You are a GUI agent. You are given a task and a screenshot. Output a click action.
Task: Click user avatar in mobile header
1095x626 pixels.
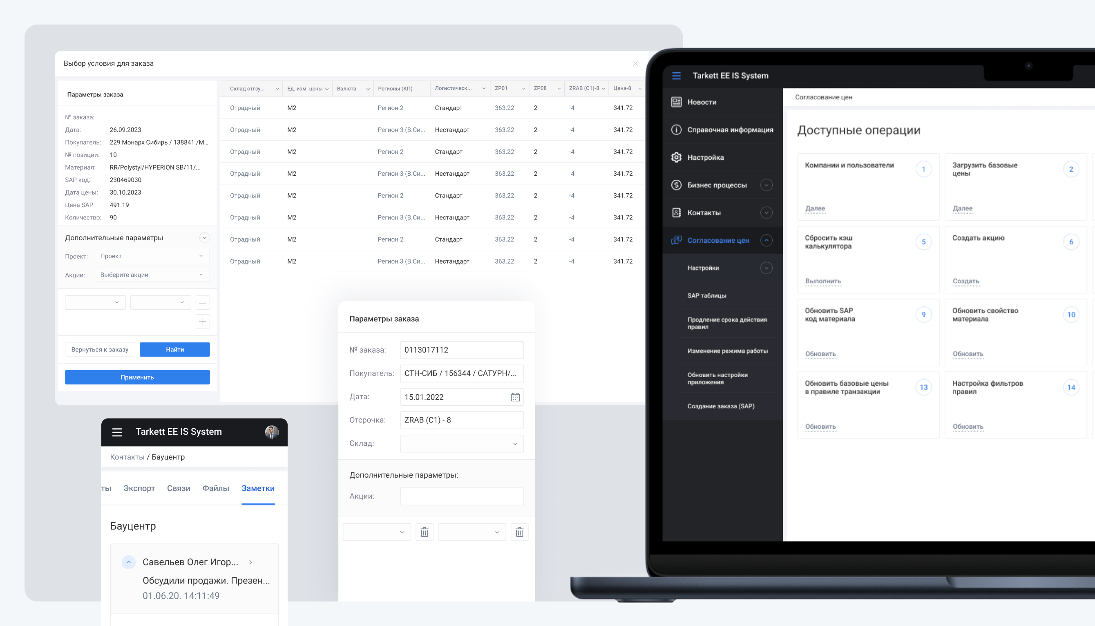coord(271,431)
